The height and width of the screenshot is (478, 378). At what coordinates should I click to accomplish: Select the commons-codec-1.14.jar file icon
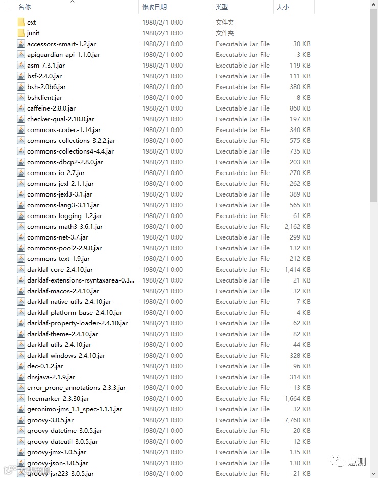click(21, 130)
